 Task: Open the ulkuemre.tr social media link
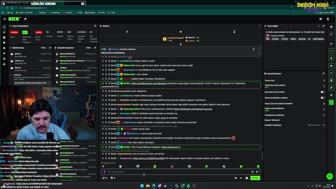point(171,147)
